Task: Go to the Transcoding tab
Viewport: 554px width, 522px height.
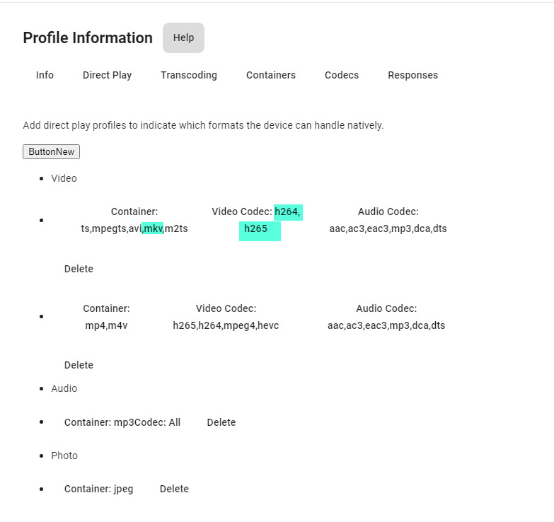Action: point(189,75)
